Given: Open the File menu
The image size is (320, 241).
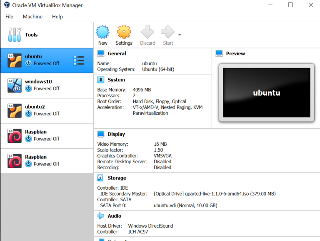Looking at the screenshot, I should tap(9, 17).
